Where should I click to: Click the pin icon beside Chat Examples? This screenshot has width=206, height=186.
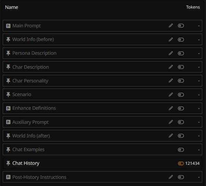point(8,149)
